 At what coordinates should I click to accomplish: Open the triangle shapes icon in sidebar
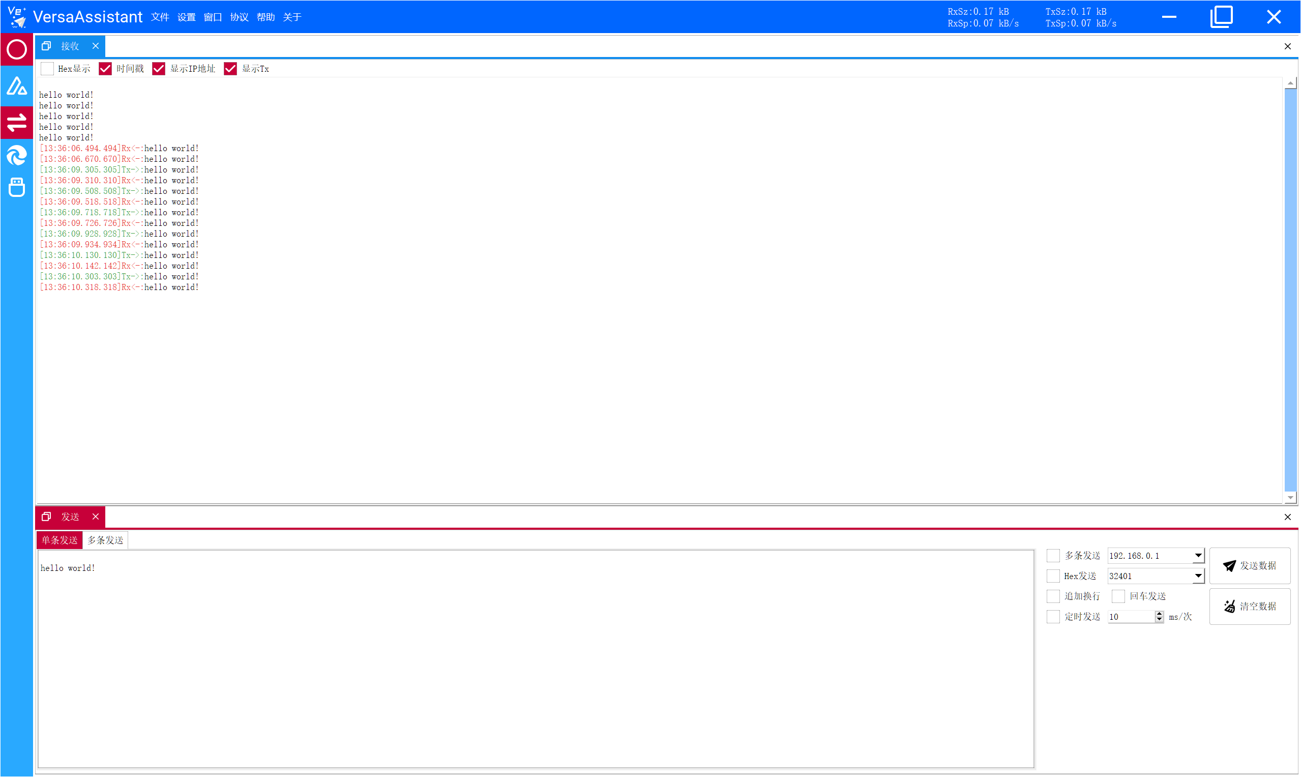17,86
